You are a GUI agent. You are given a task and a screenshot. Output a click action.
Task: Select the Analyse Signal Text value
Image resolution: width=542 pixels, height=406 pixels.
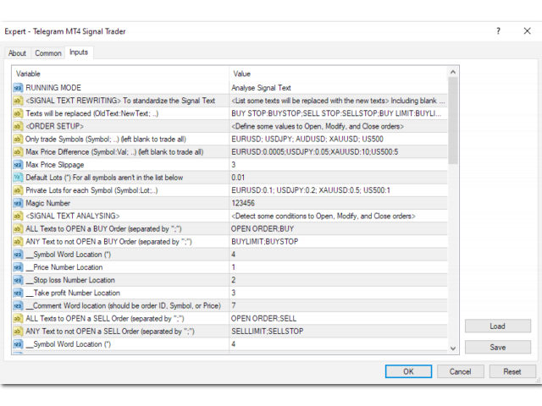pos(261,88)
